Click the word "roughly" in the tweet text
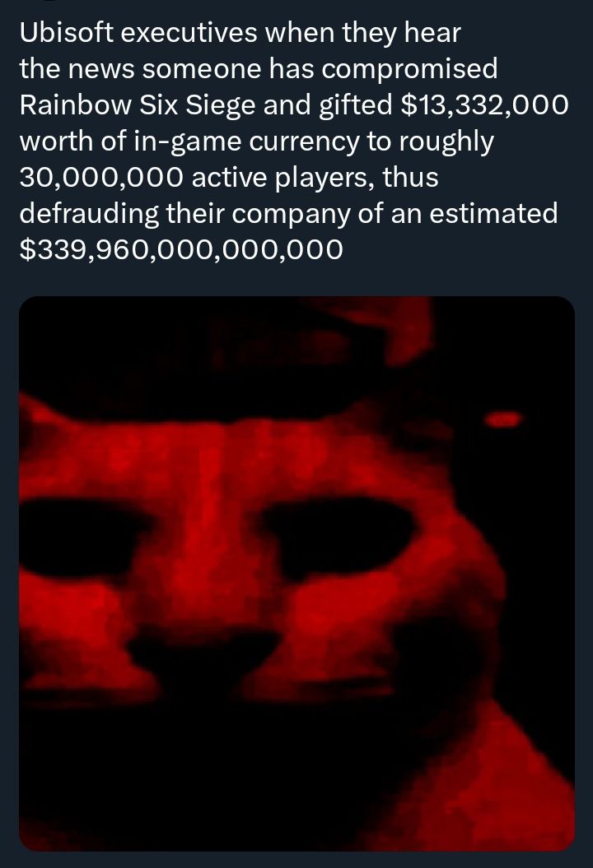Image resolution: width=593 pixels, height=868 pixels. click(446, 142)
